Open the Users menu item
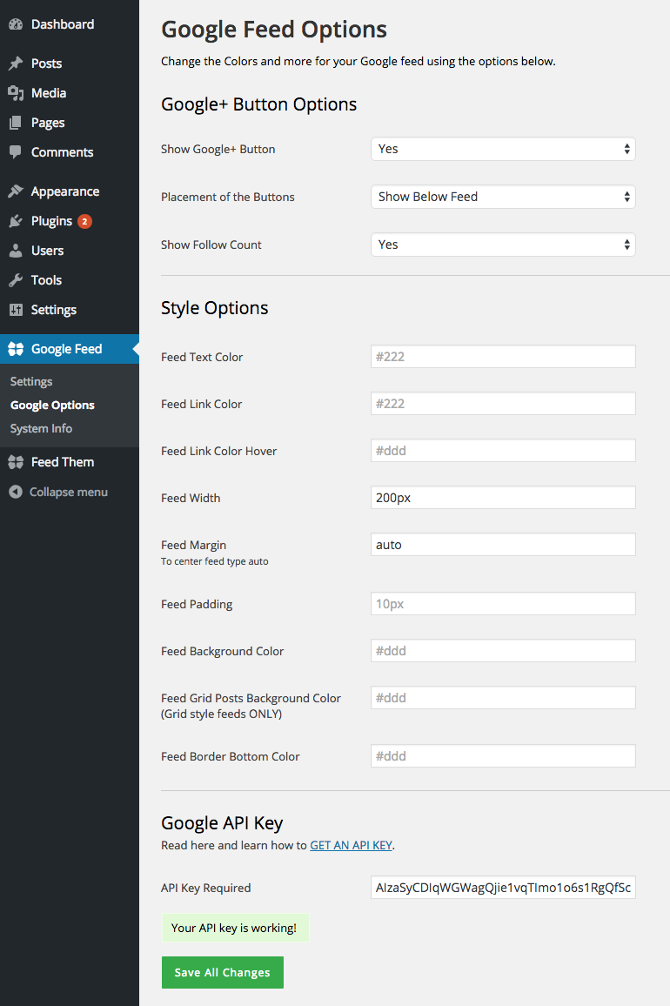This screenshot has height=1006, width=670. [70, 251]
